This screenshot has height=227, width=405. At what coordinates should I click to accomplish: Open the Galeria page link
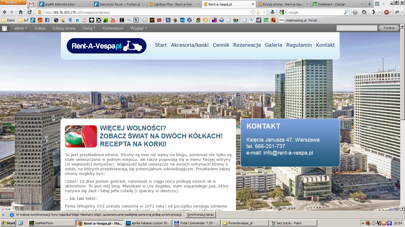[274, 45]
